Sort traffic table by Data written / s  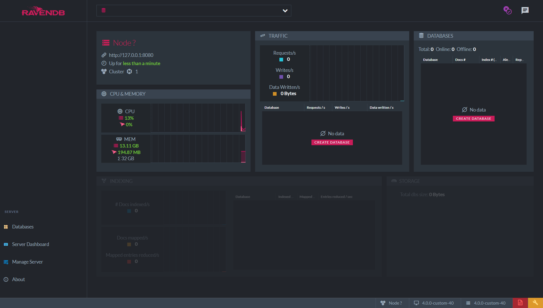(382, 108)
